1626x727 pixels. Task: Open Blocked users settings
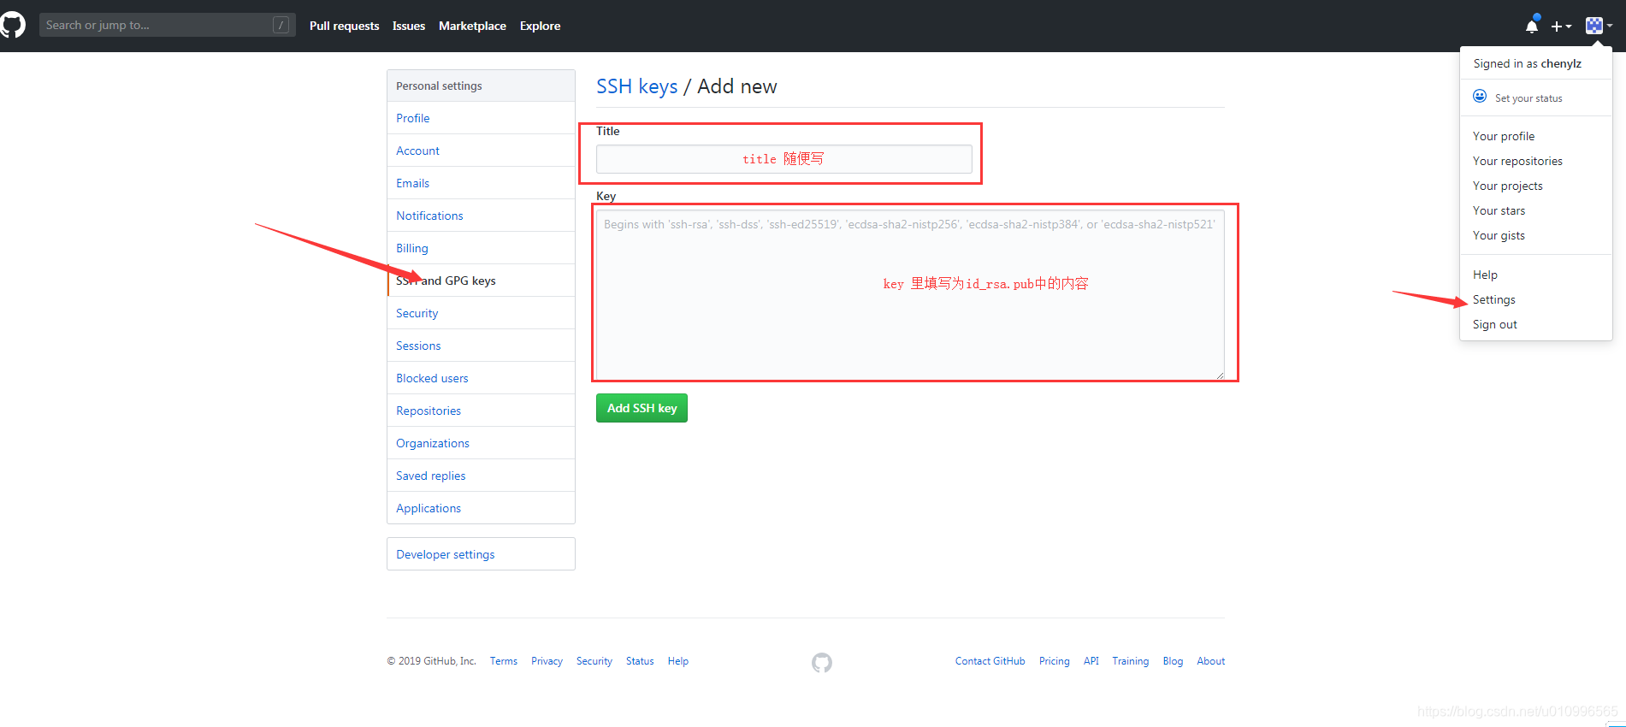click(481, 378)
